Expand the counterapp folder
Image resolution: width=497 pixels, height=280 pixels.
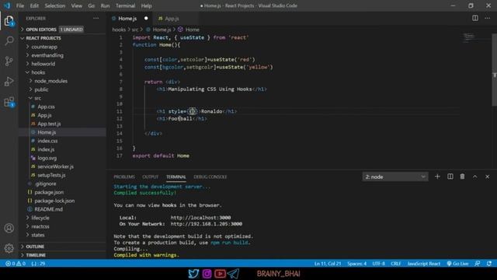click(63, 47)
